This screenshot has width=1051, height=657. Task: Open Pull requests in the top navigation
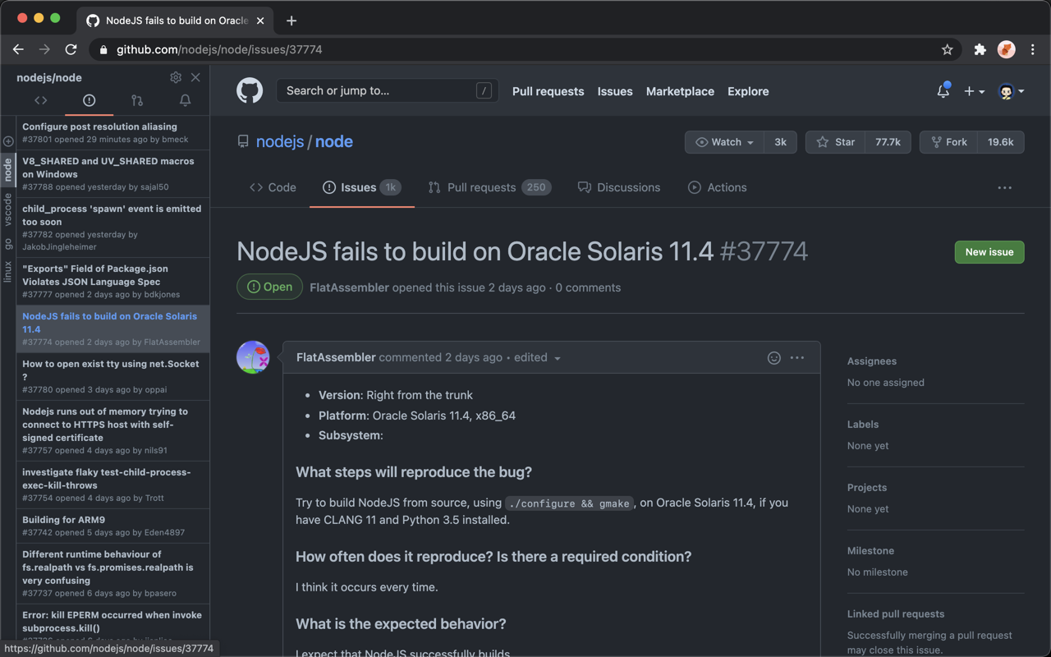(548, 91)
